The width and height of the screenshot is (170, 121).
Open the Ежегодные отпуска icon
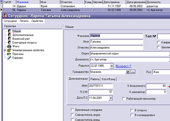pyautogui.click(x=9, y=43)
